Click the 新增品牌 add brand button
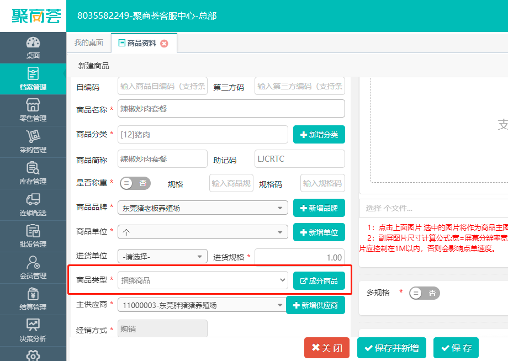This screenshot has width=508, height=361. (319, 208)
